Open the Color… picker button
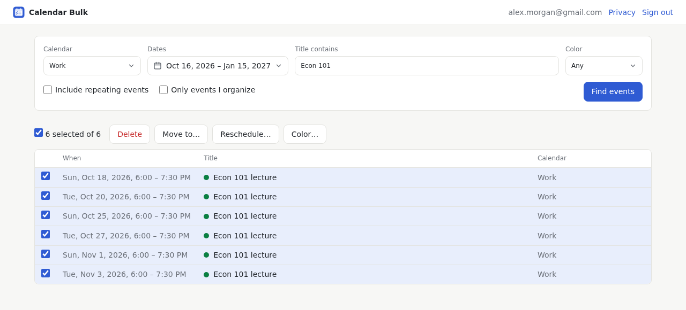This screenshot has height=310, width=686. tap(305, 134)
